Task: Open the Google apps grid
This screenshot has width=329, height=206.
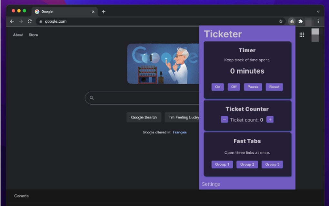Action: tap(302, 35)
